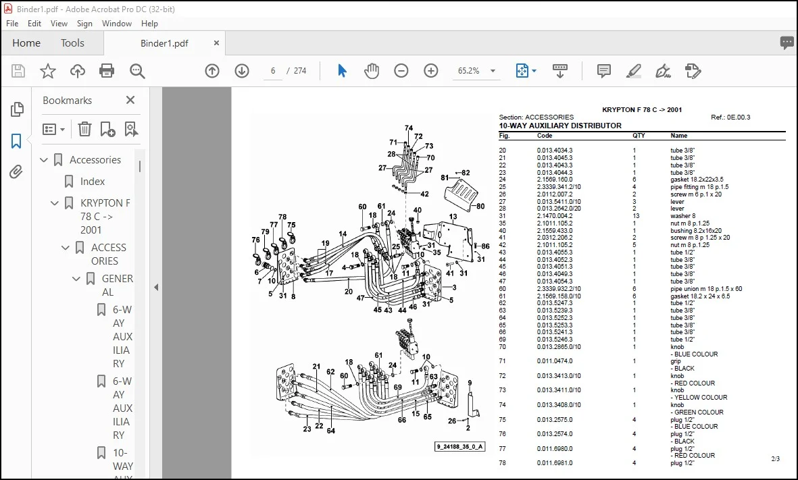Go to previous page arrow
The image size is (798, 480).
coord(212,71)
